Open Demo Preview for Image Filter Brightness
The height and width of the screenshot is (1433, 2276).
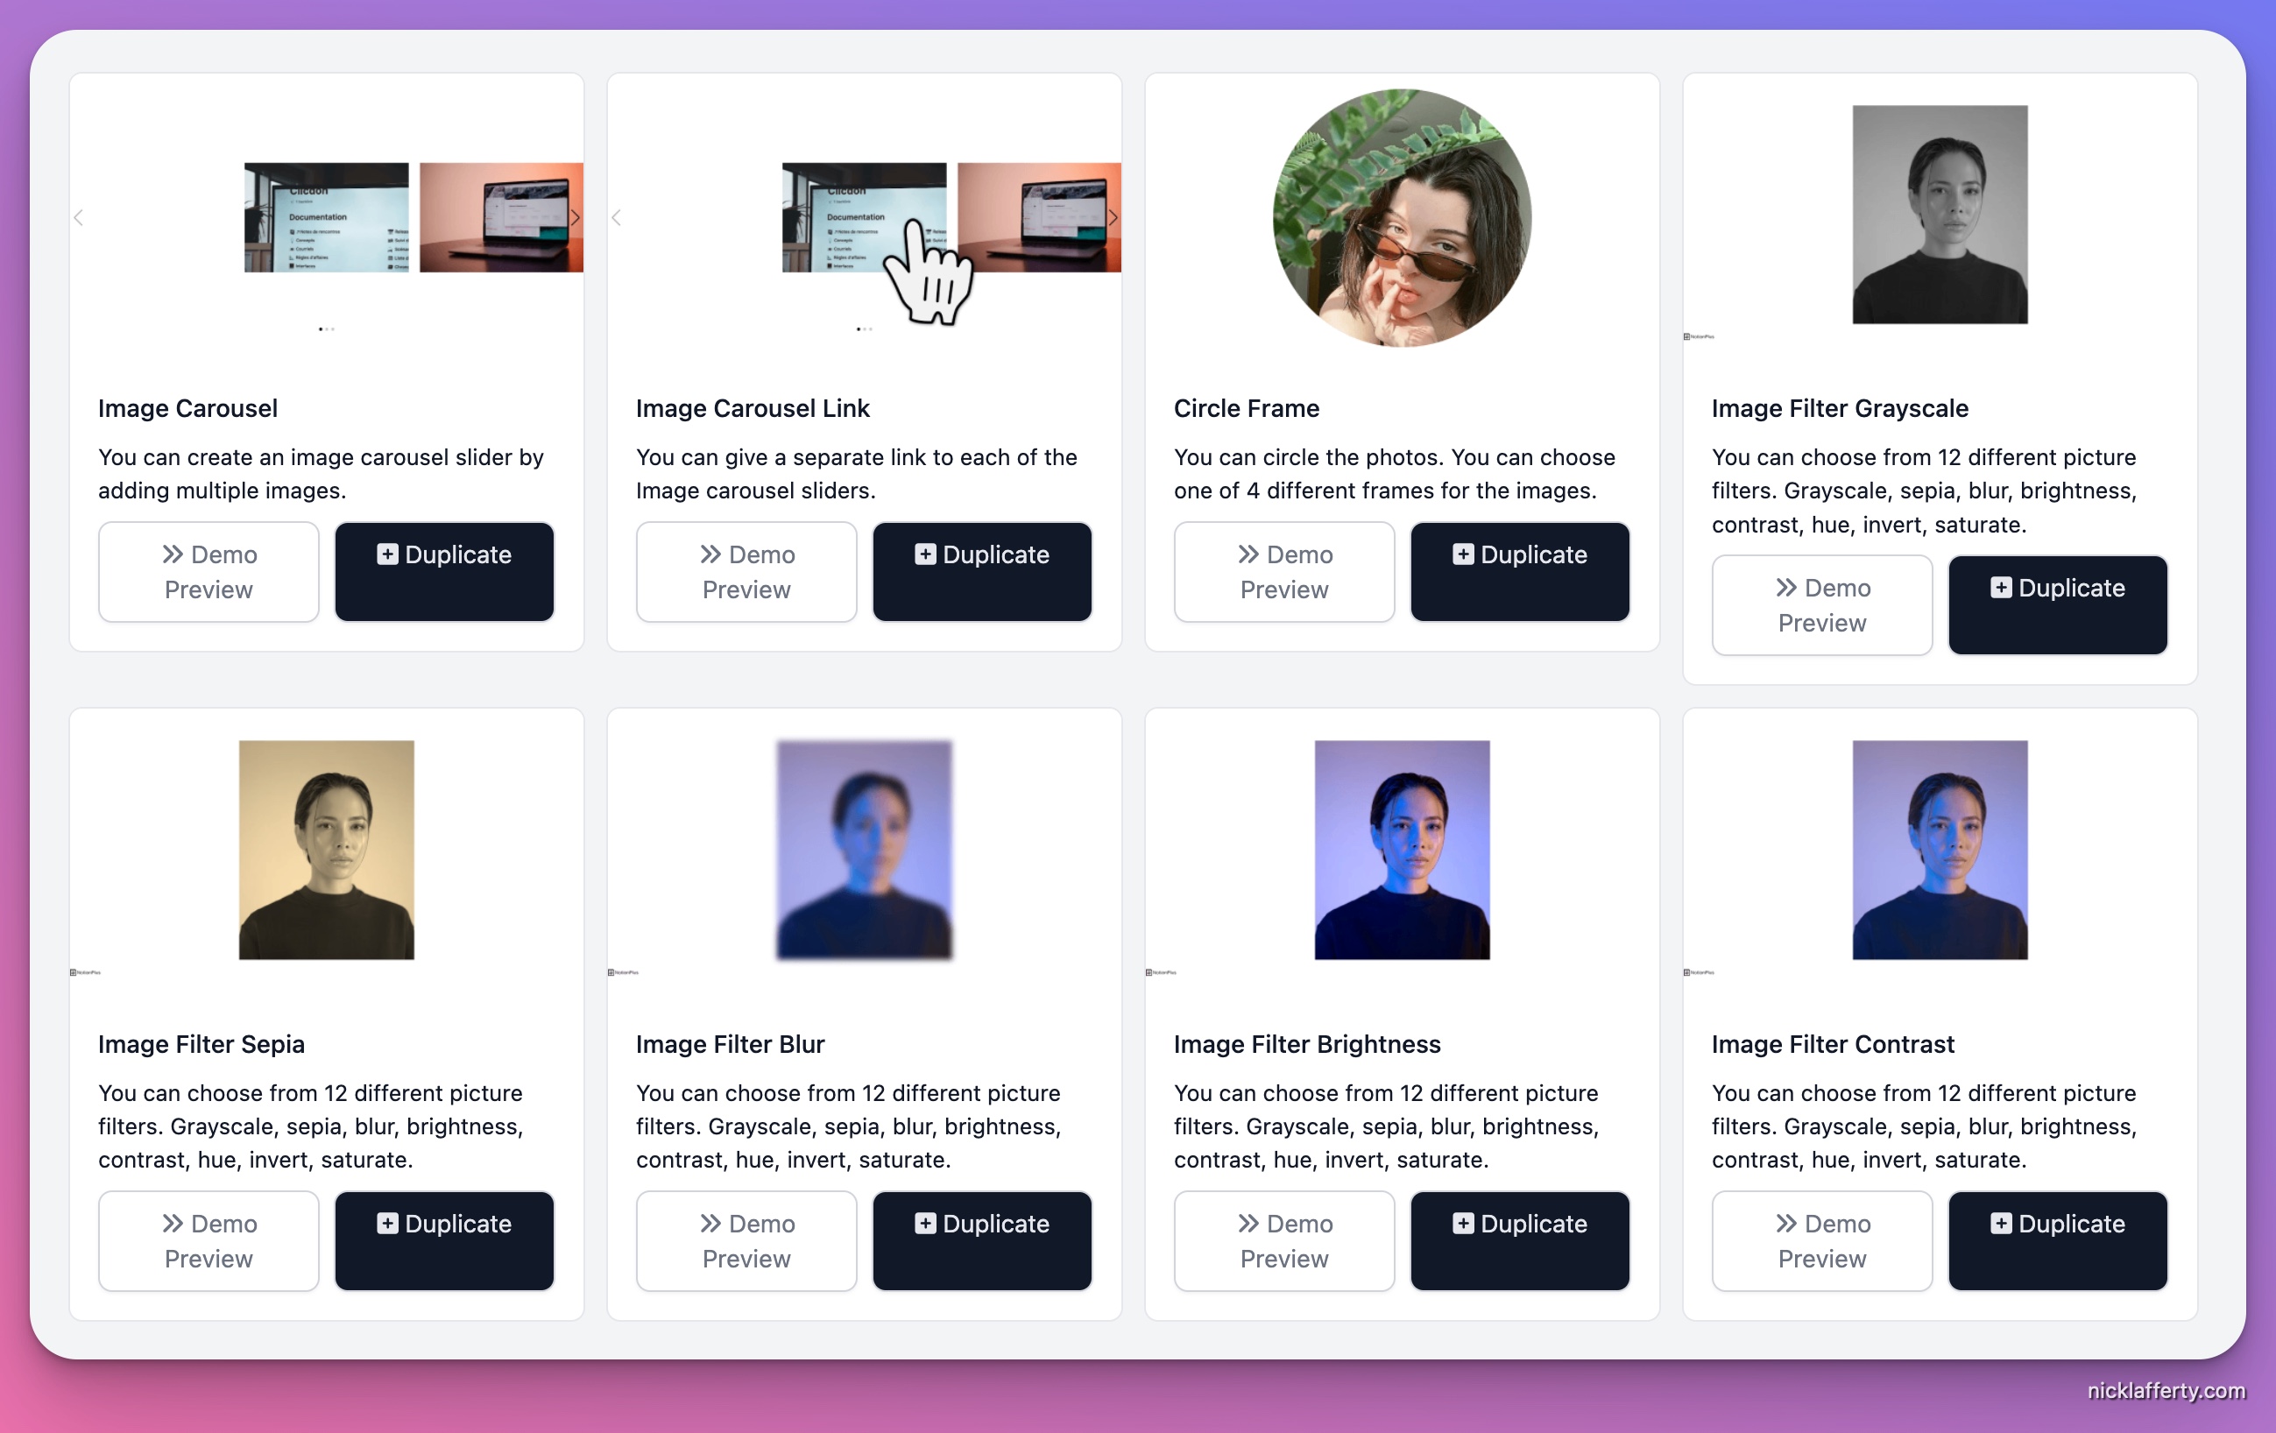[x=1284, y=1241]
